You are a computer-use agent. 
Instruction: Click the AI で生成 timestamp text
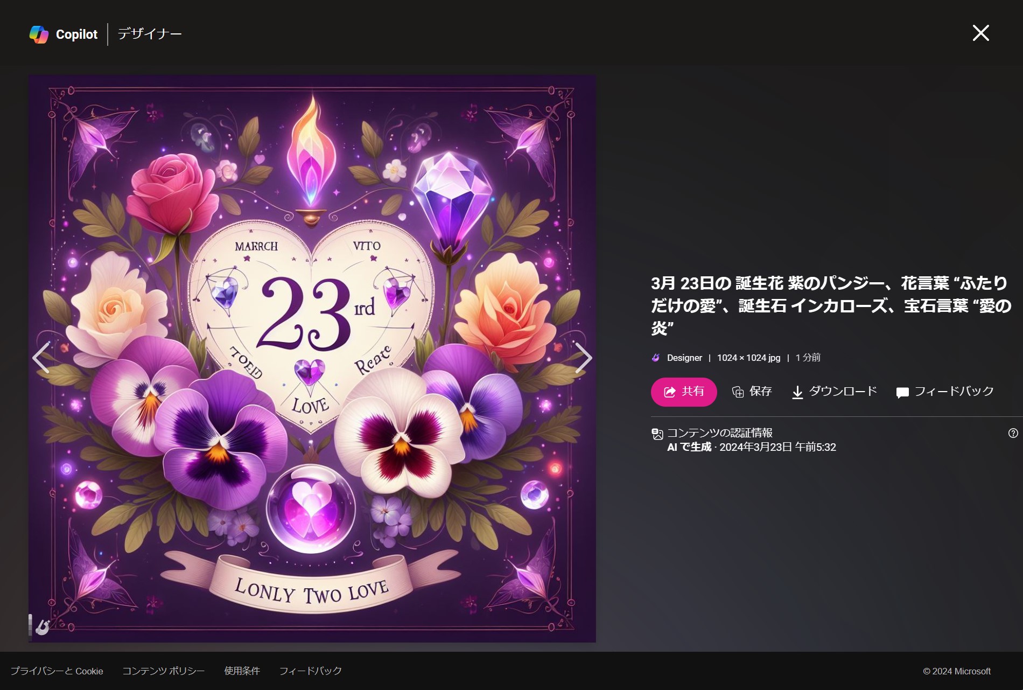pos(751,447)
